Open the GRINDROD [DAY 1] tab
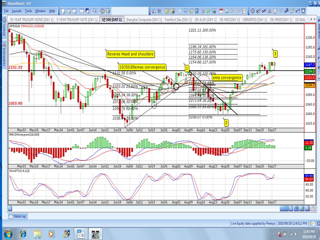The width and height of the screenshot is (320, 240). coord(255,20)
